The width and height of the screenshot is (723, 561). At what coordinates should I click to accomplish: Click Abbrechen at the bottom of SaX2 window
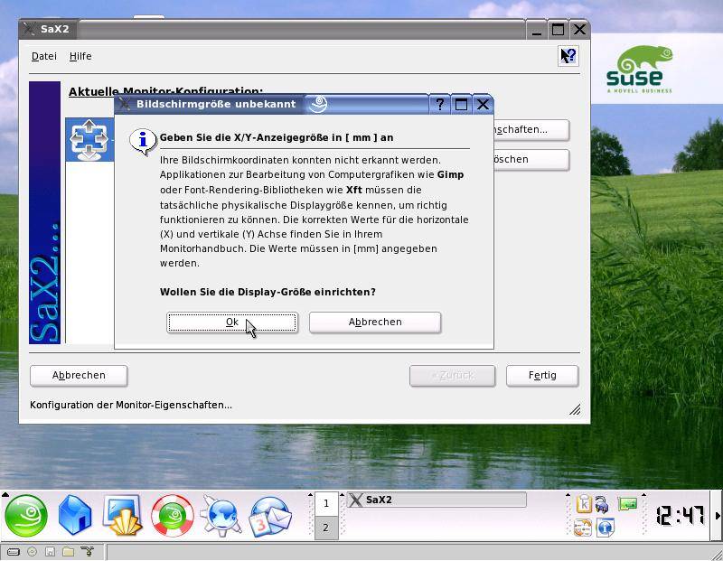[79, 375]
